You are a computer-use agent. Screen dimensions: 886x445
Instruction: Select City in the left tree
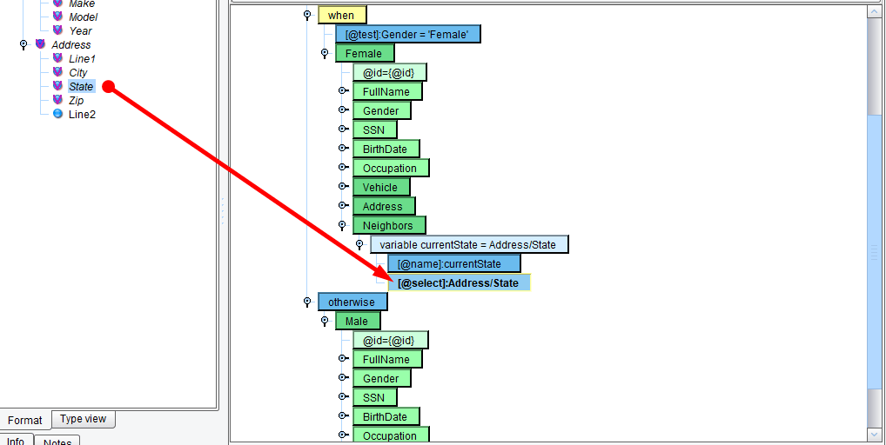click(x=78, y=72)
